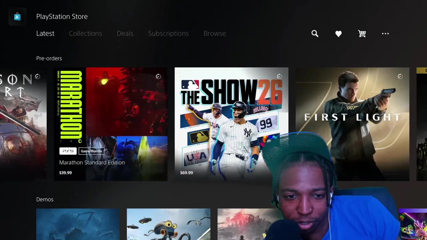Click the $39.99 price on Marathon
The height and width of the screenshot is (240, 427).
tap(65, 173)
